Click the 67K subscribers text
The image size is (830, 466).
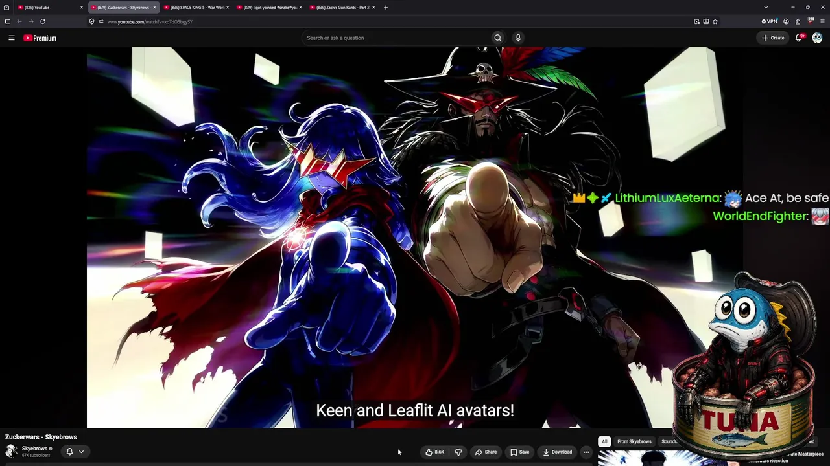click(x=36, y=456)
